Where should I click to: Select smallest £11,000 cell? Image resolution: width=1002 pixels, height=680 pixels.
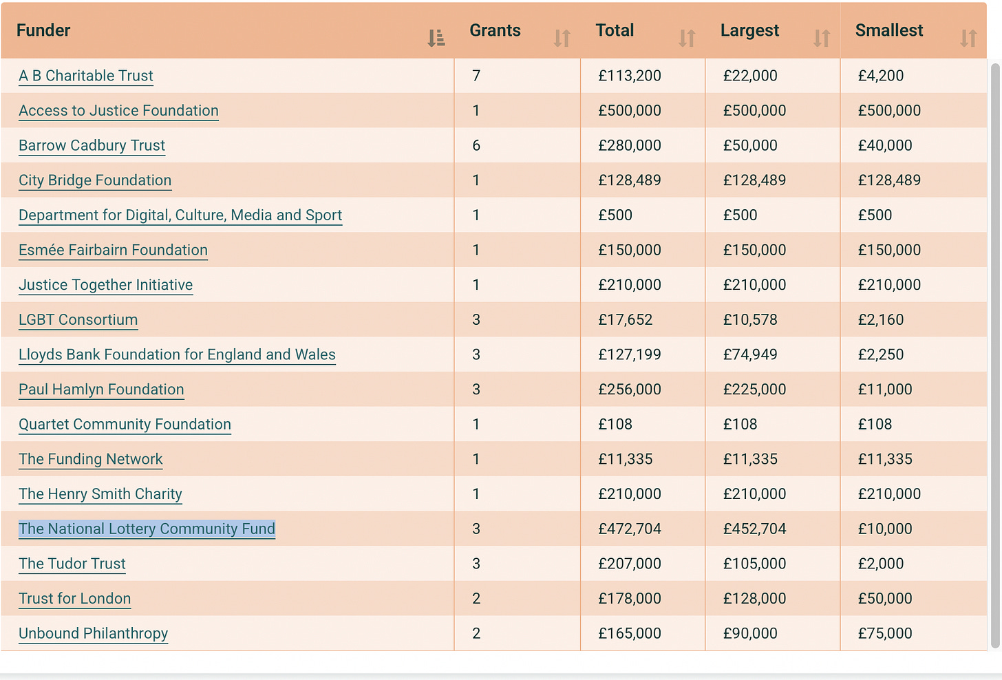tap(885, 390)
